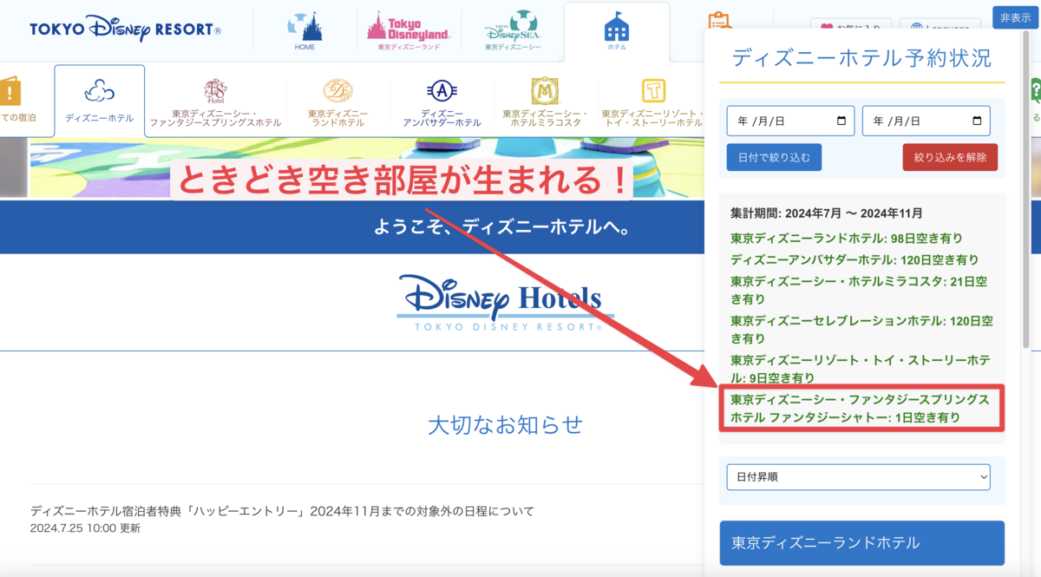Click 日付で絞り込む filter button
1041x577 pixels.
point(774,157)
